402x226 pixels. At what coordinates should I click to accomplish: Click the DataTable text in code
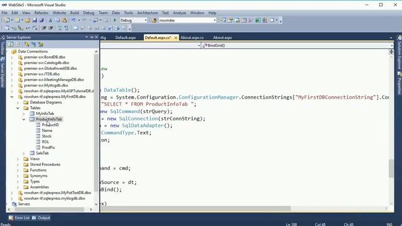tap(117, 90)
